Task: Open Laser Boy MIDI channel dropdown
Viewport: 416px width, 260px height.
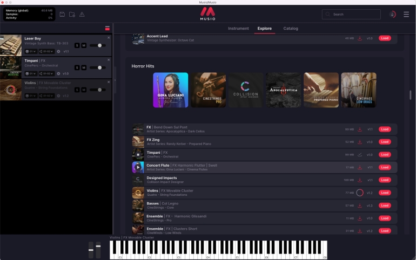Action: pyautogui.click(x=30, y=51)
